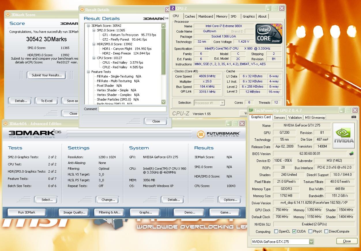This screenshot has width=361, height=251.
Task: Open the Mainboard tab in CPU-Z
Action: 206,16
